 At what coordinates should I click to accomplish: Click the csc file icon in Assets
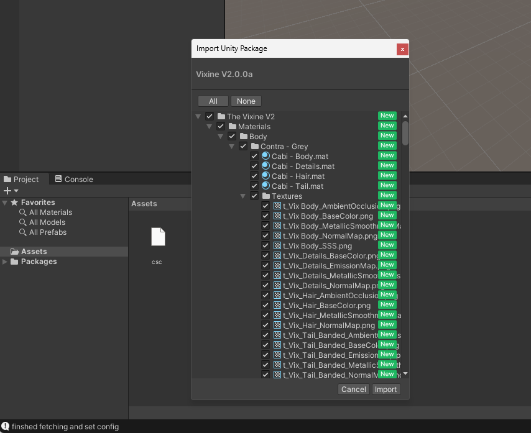pos(158,238)
